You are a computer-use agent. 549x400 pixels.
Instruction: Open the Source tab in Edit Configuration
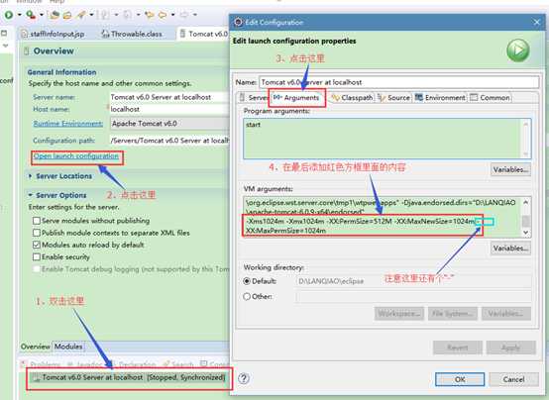click(394, 98)
